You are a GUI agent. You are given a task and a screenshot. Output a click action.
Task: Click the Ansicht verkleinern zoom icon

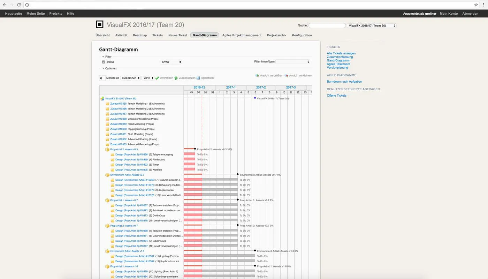pos(286,76)
